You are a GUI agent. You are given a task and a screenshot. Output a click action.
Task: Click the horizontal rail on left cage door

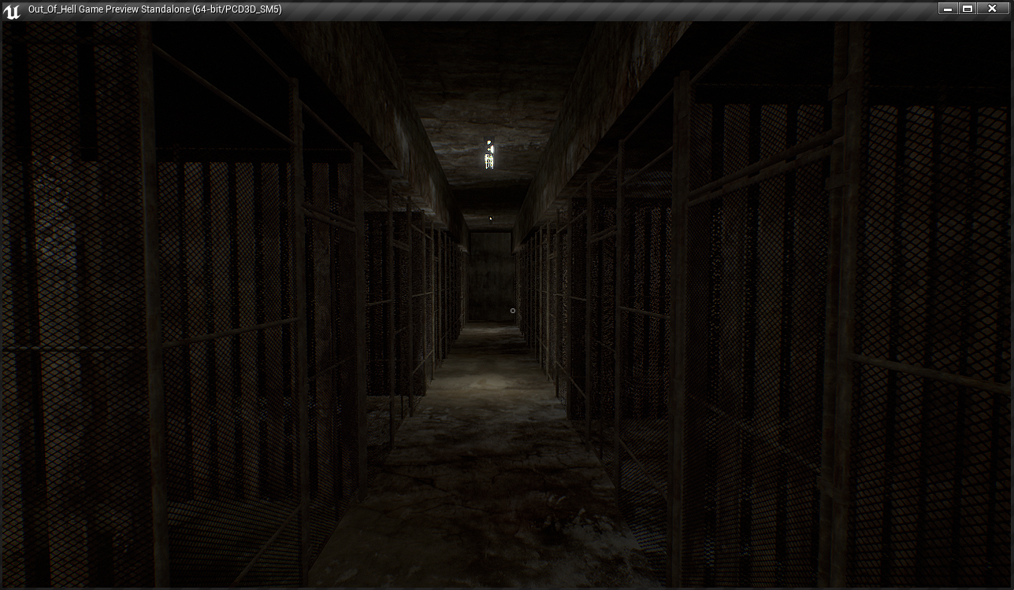pyautogui.click(x=236, y=332)
